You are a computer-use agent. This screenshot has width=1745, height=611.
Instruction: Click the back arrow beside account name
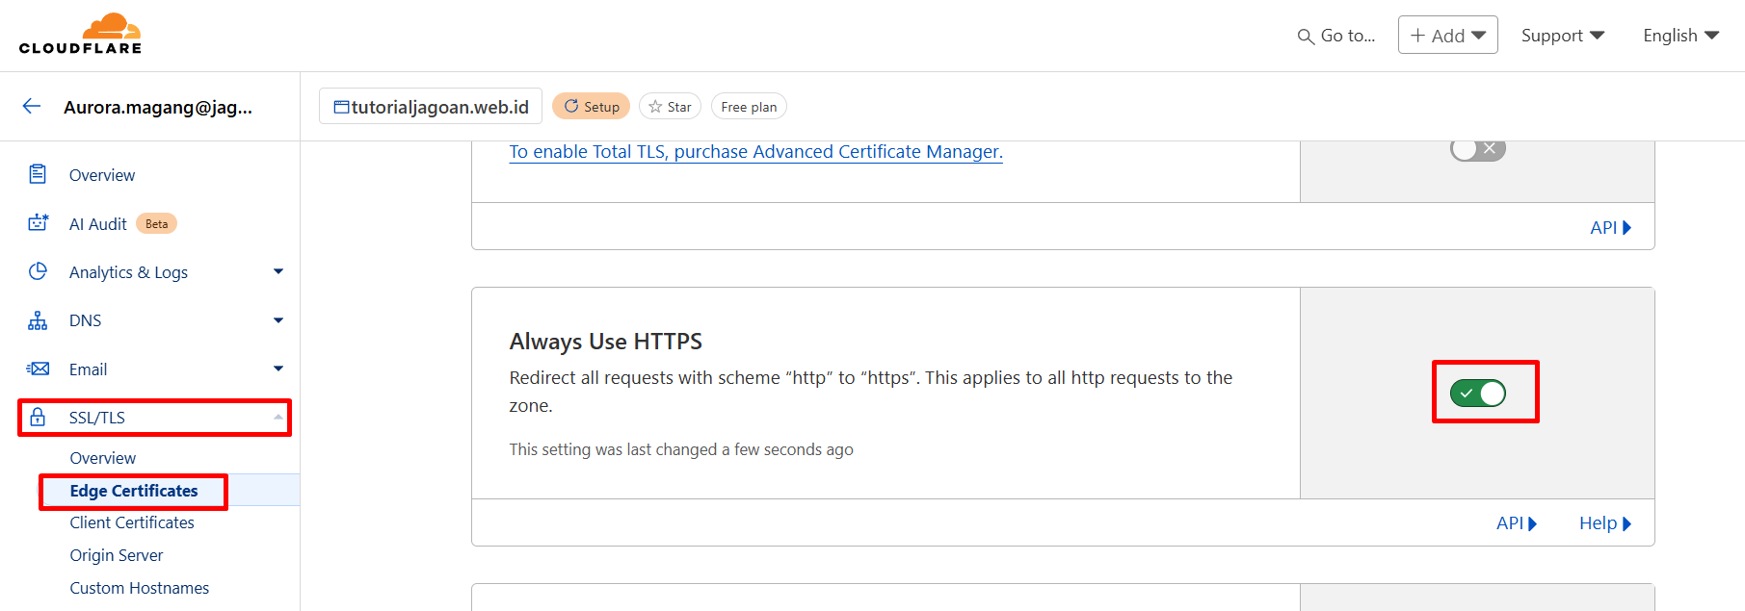[x=32, y=106]
